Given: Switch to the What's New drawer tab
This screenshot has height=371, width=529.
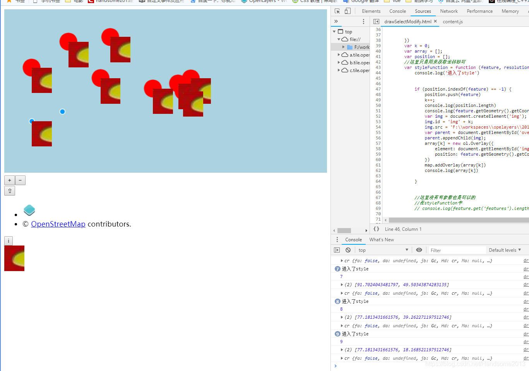Looking at the screenshot, I should pos(382,240).
